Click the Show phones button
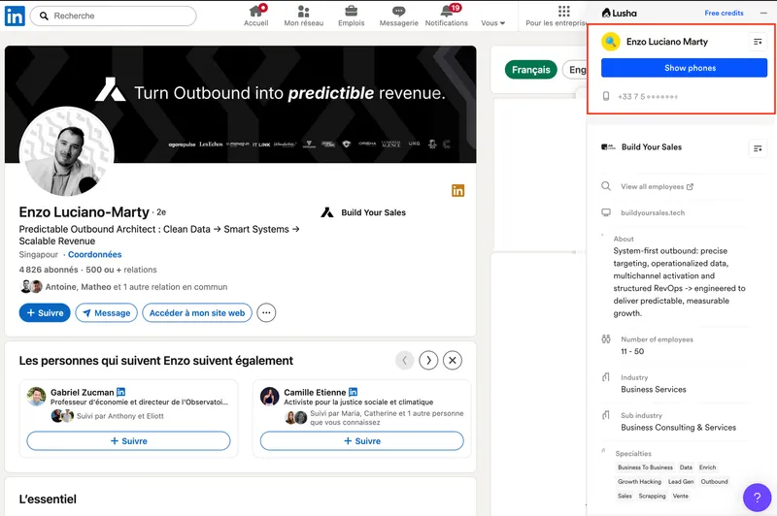The height and width of the screenshot is (516, 777). point(684,68)
